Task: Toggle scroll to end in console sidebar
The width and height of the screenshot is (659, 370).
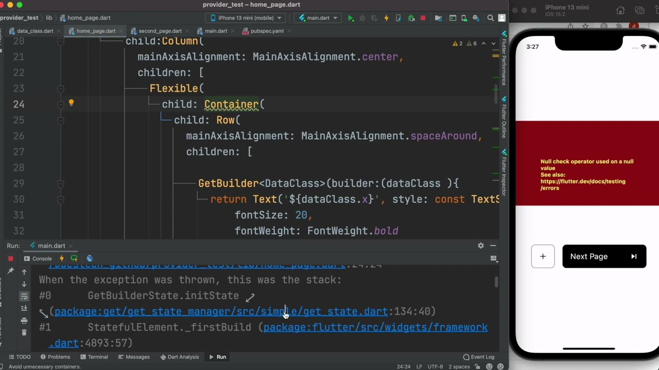Action: 24,308
